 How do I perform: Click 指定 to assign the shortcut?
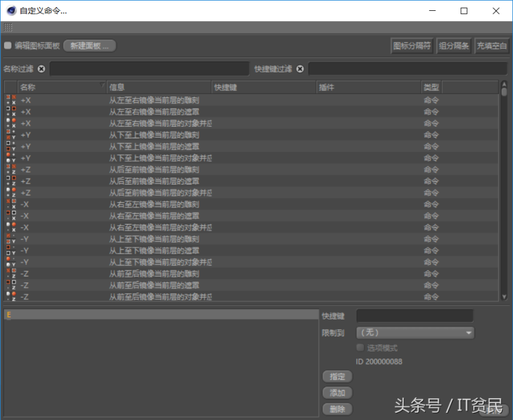pos(337,376)
